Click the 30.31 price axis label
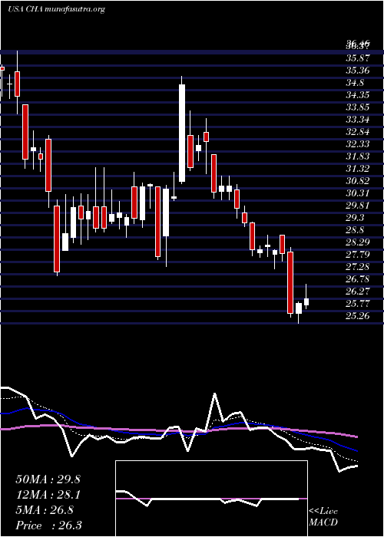 coord(358,193)
